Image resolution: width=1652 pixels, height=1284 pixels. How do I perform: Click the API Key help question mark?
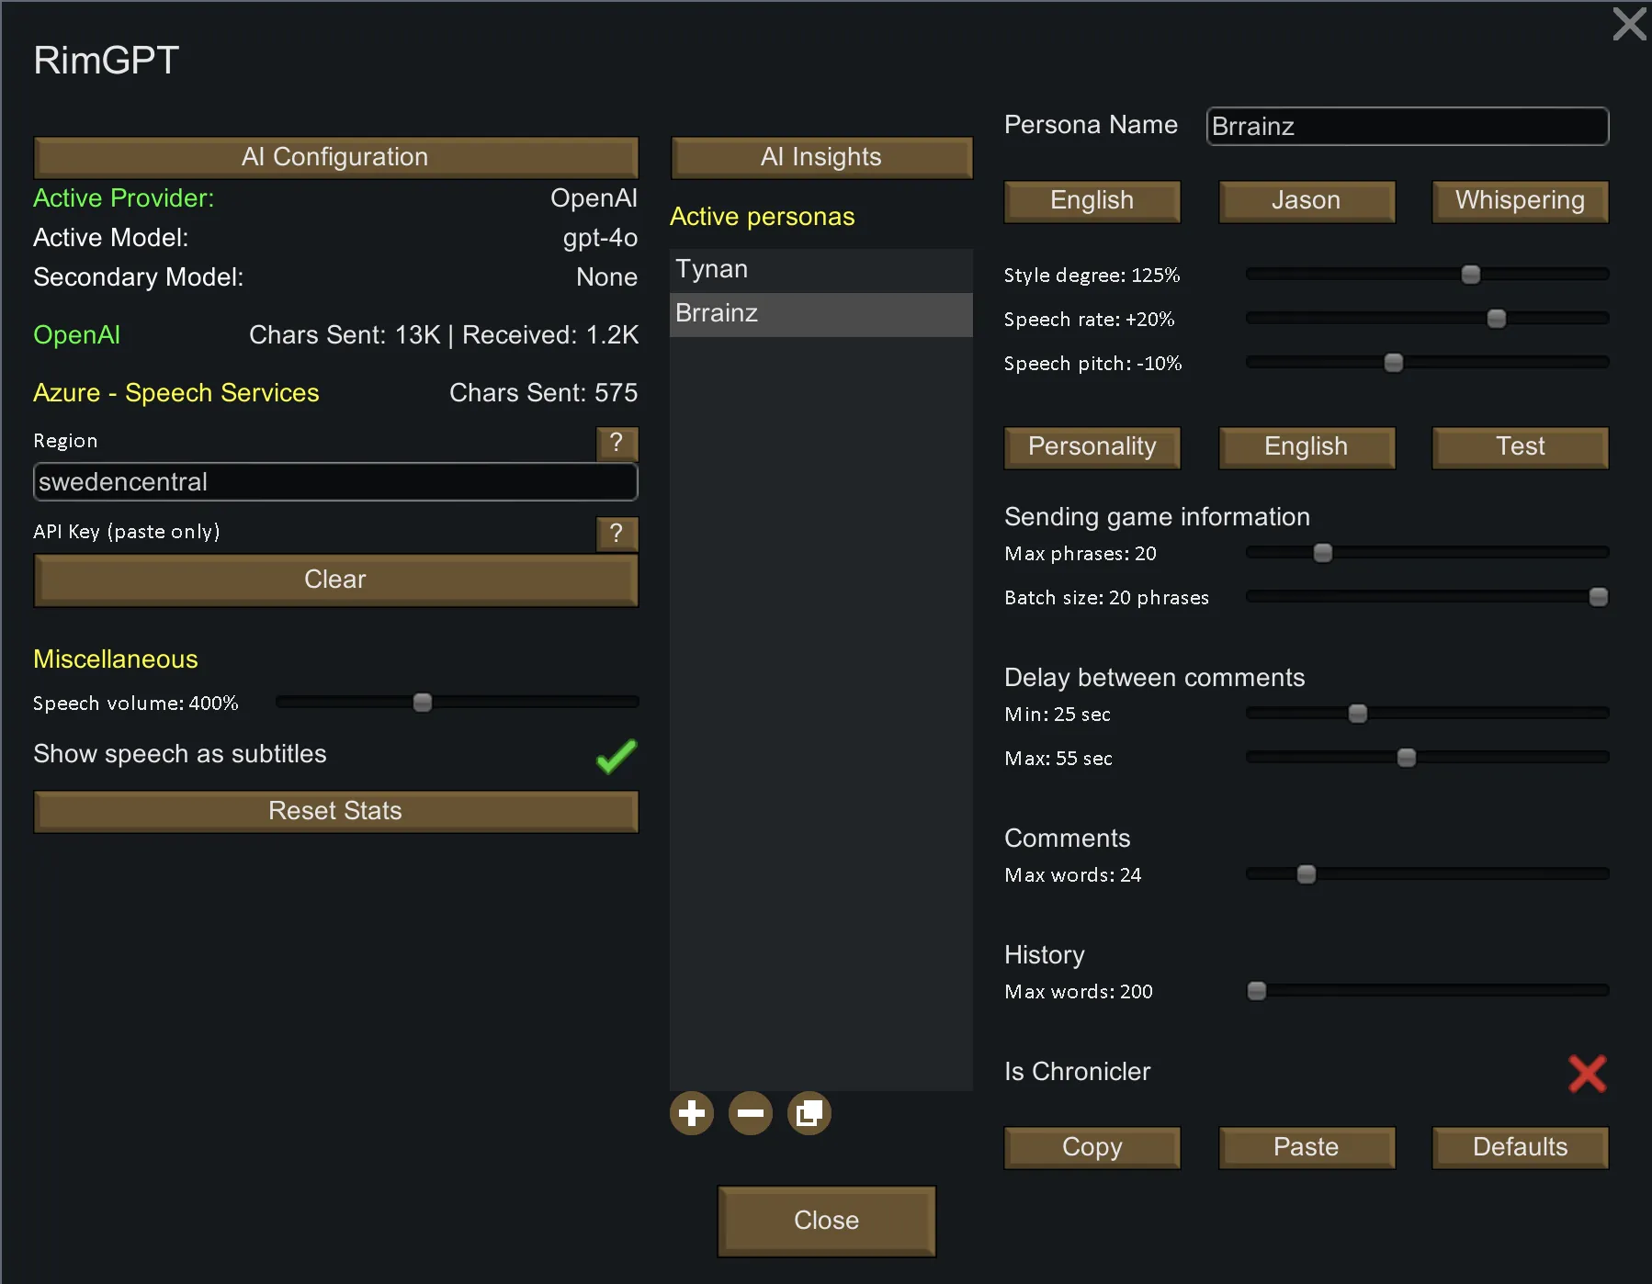(617, 533)
